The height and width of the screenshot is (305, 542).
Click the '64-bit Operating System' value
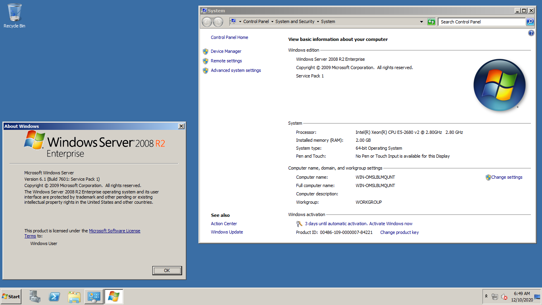tap(379, 149)
